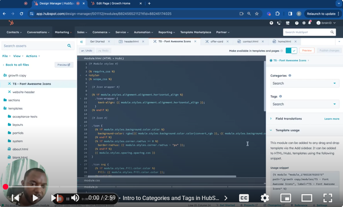Mute the video with speaker icon
Image resolution: width=343 pixels, height=207 pixels.
coord(75,198)
